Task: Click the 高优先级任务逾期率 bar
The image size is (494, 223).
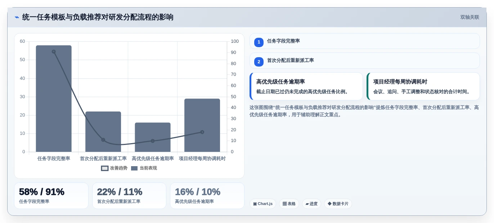Action: coord(153,137)
